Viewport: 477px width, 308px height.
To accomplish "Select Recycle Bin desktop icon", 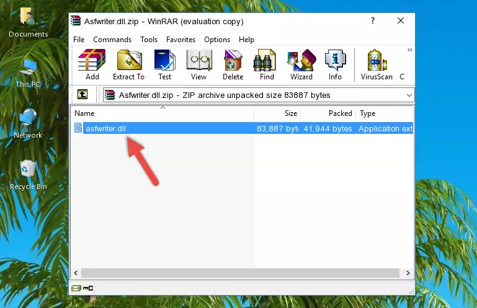I will pos(29,175).
